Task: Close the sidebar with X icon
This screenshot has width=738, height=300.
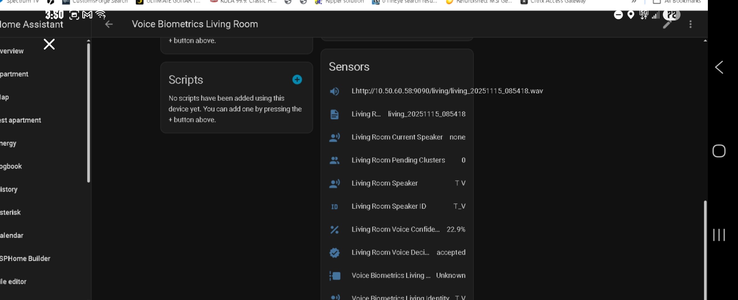Action: [49, 44]
